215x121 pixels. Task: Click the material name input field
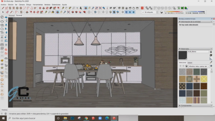point(198,51)
